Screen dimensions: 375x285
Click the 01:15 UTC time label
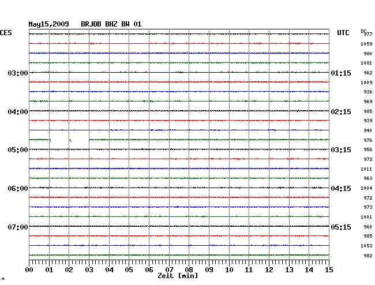[341, 73]
